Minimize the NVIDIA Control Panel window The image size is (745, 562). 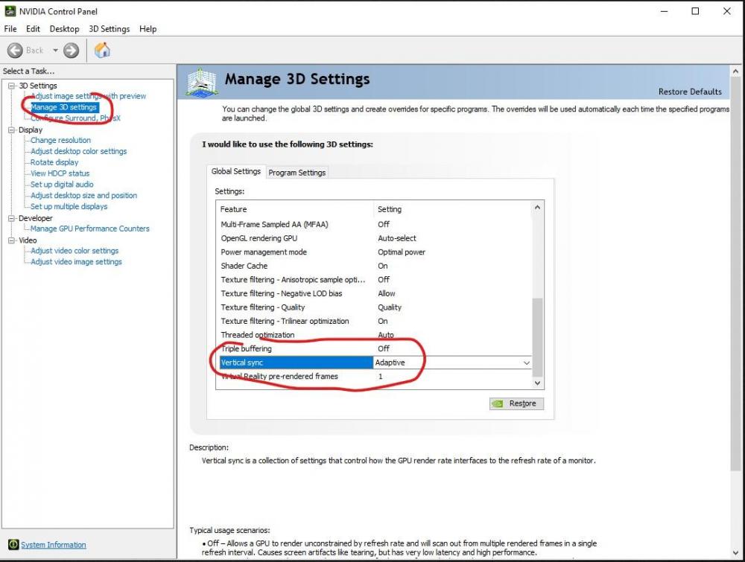click(x=665, y=11)
